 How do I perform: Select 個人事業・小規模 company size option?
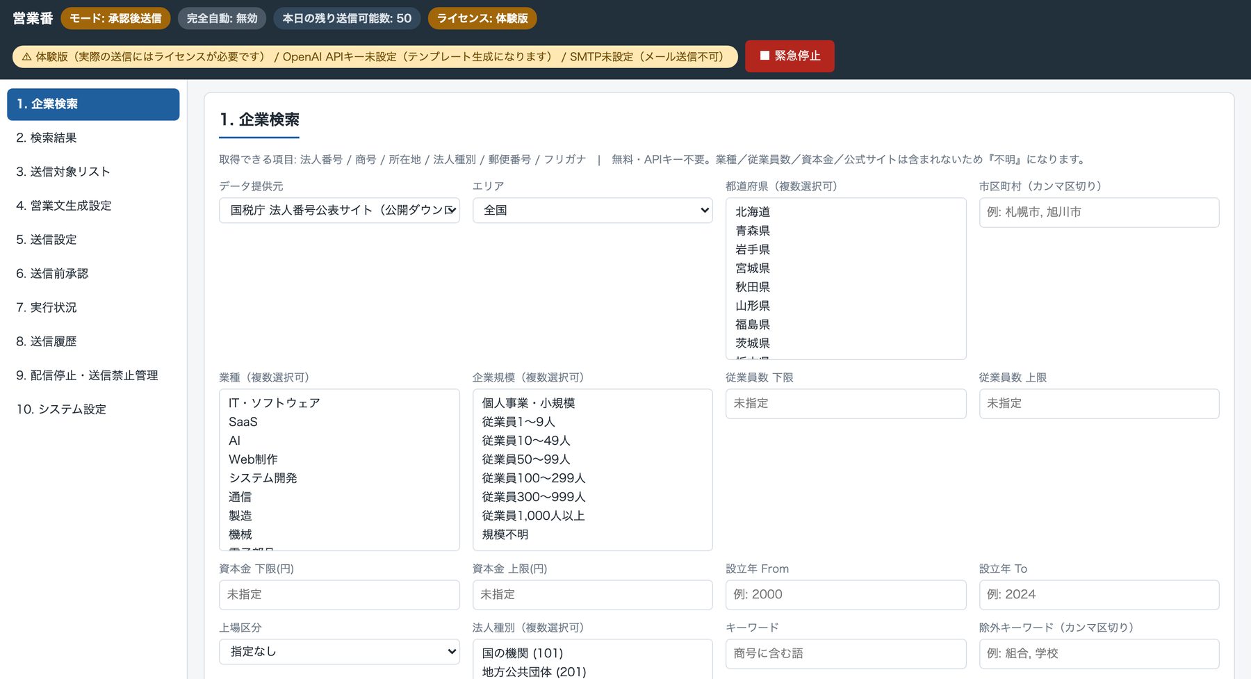point(593,403)
